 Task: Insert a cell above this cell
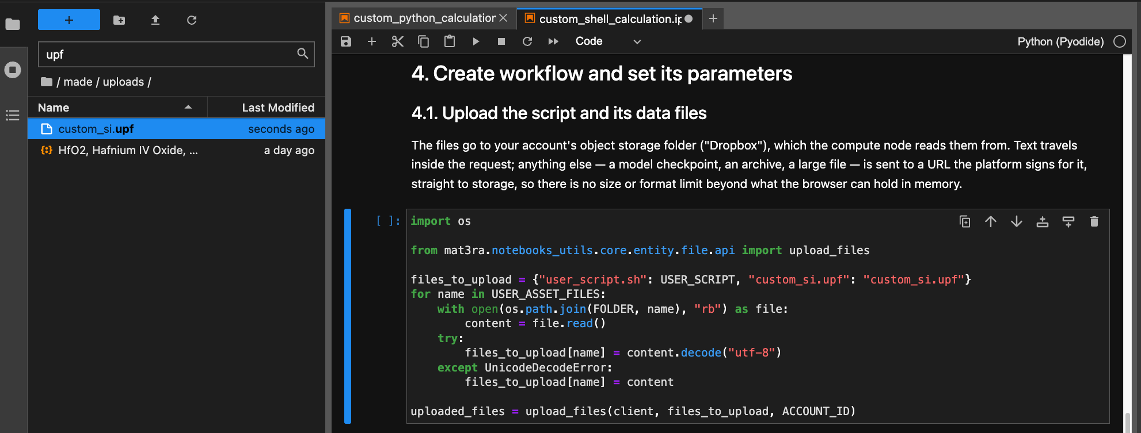[1043, 221]
